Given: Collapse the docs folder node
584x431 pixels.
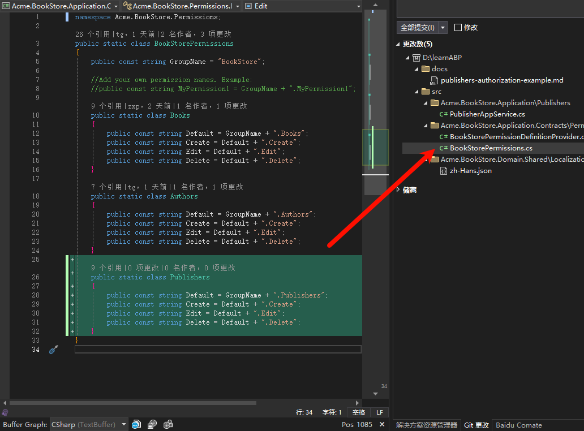Looking at the screenshot, I should (x=416, y=69).
